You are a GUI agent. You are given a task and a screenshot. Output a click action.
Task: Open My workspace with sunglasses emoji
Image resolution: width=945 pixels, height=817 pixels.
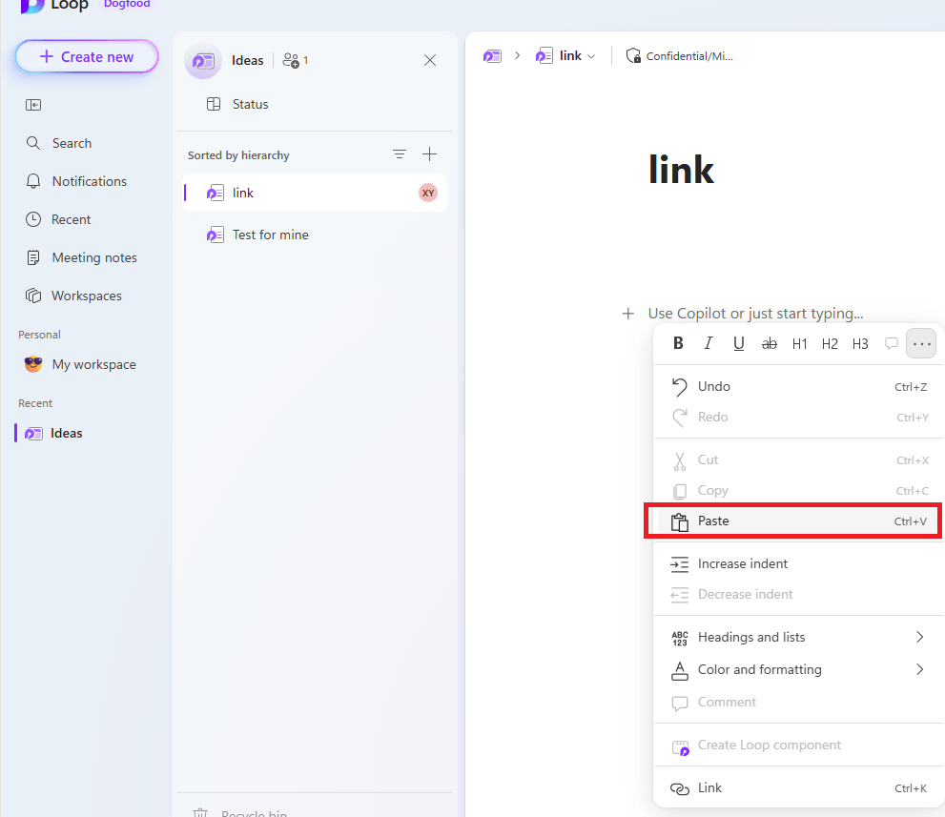point(80,364)
